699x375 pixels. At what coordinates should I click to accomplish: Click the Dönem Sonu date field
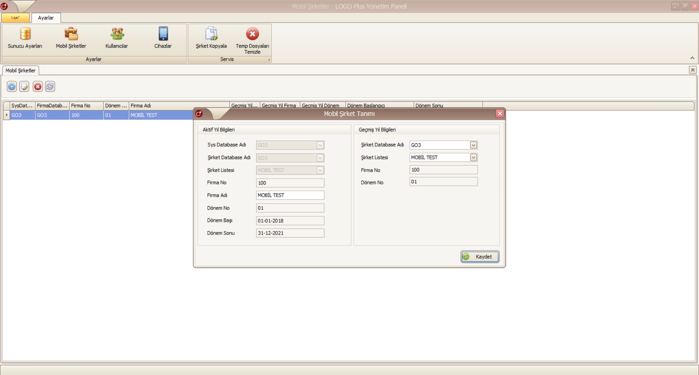pos(290,233)
